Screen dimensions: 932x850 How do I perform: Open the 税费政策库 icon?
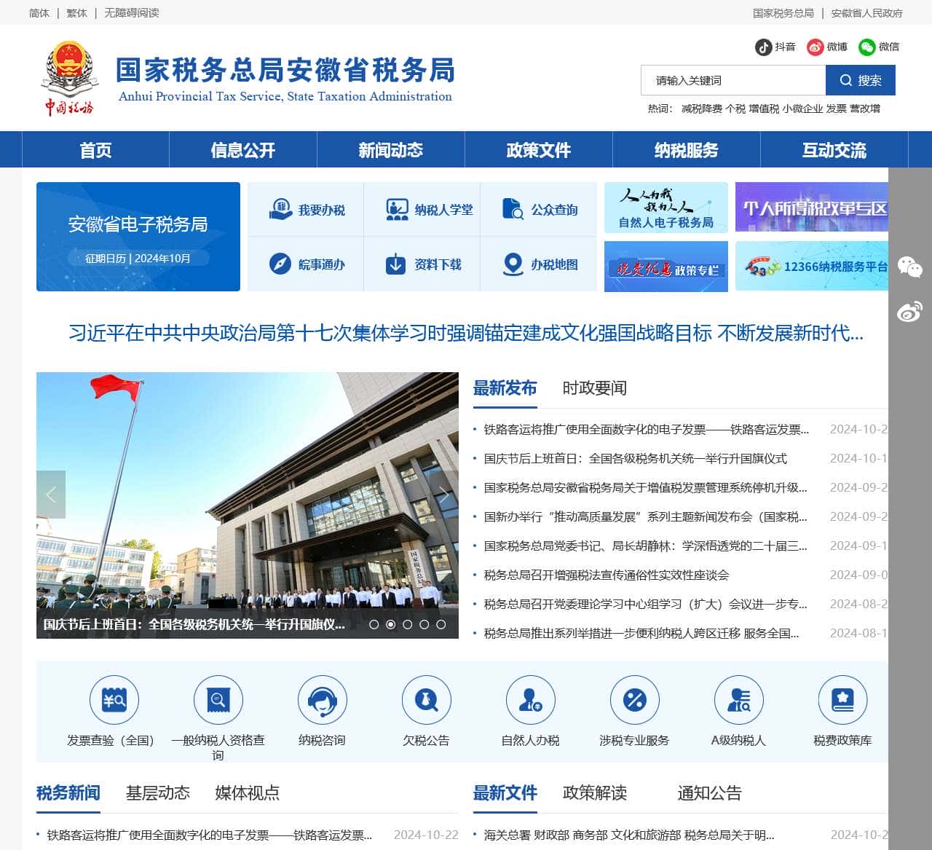click(x=843, y=699)
